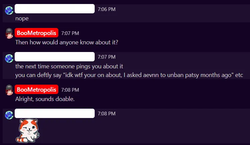This screenshot has width=250, height=145.
Task: Open BooMetropolis avatar on the 7:08 PM message
Action: [x=9, y=90]
